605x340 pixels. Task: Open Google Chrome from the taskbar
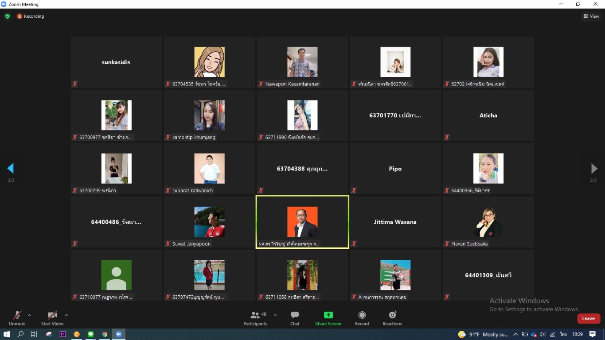coord(105,334)
